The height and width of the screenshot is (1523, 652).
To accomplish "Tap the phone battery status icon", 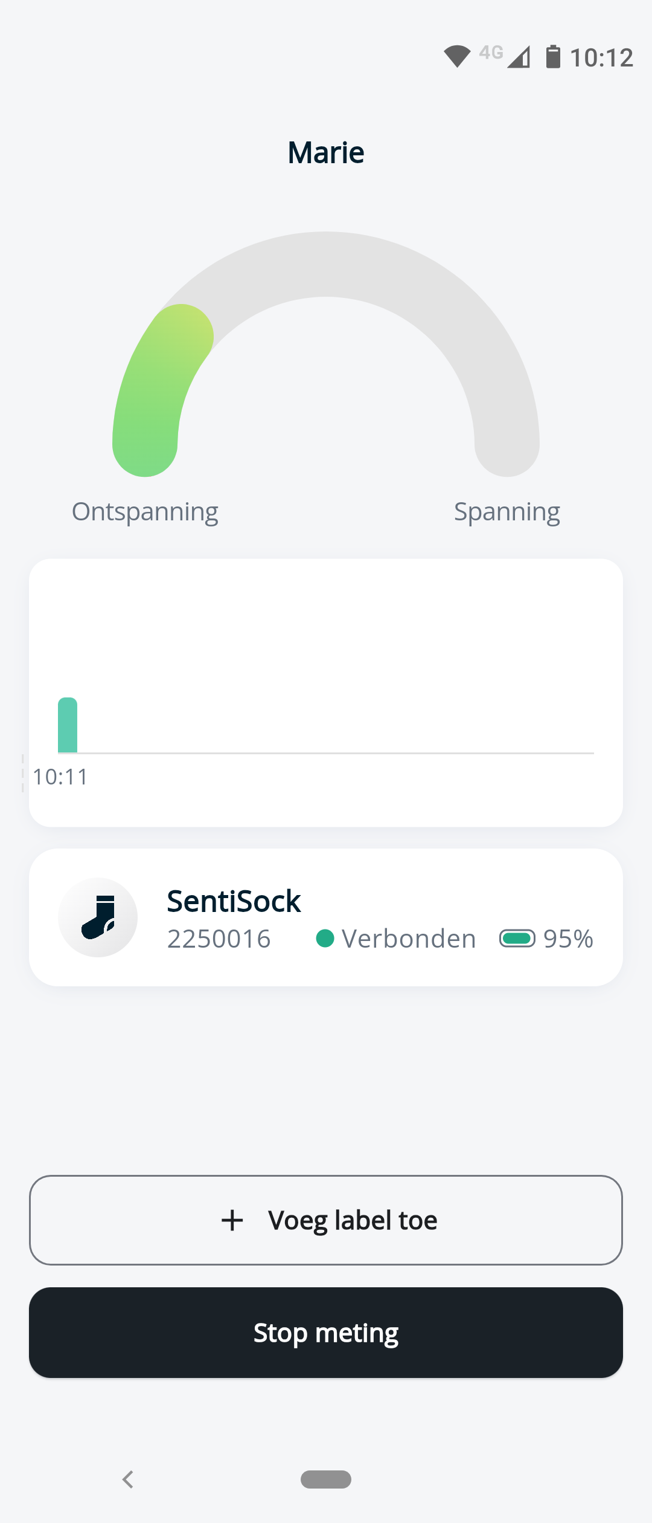I will 553,57.
